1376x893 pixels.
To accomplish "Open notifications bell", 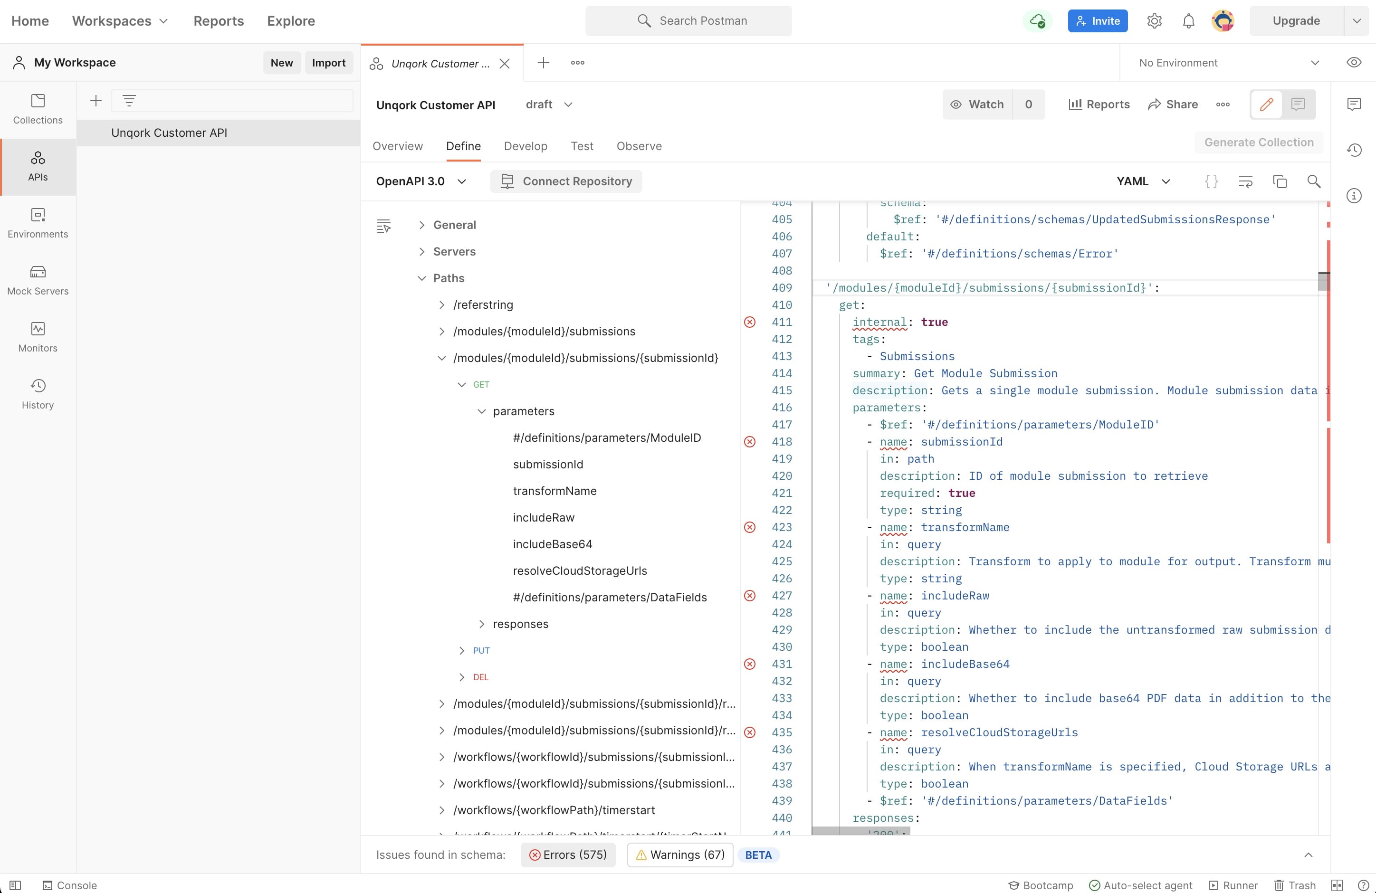I will (x=1188, y=21).
